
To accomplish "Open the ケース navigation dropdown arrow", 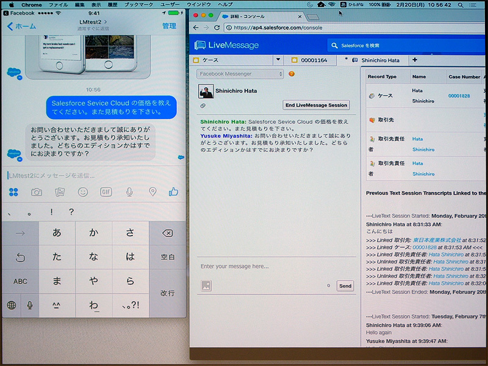I will point(278,60).
